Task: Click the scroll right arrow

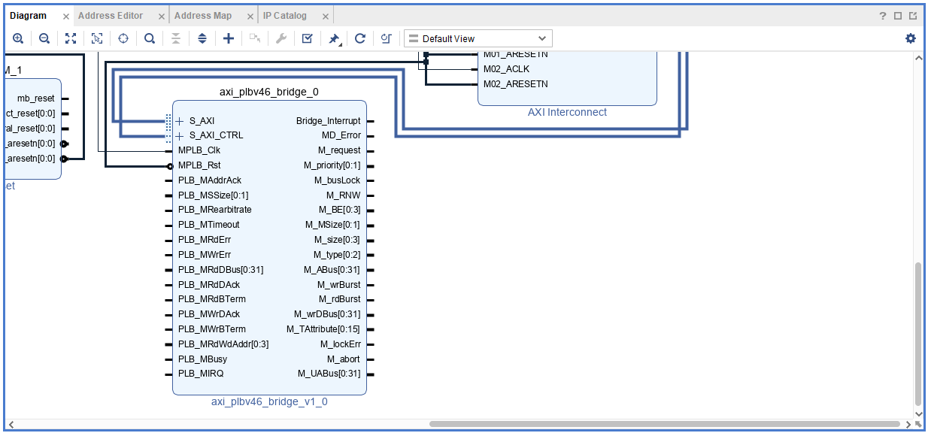Action: [x=908, y=424]
